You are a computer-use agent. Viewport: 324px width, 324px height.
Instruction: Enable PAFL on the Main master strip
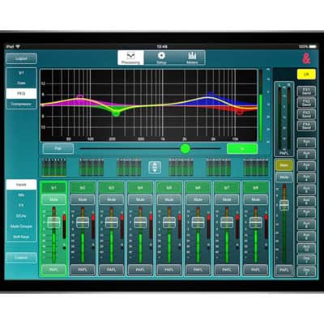tap(284, 270)
